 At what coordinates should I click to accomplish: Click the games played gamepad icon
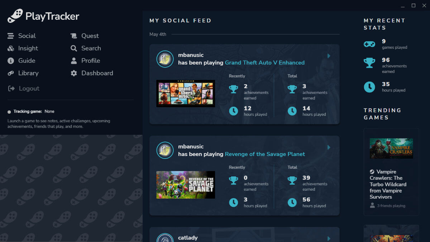(369, 44)
